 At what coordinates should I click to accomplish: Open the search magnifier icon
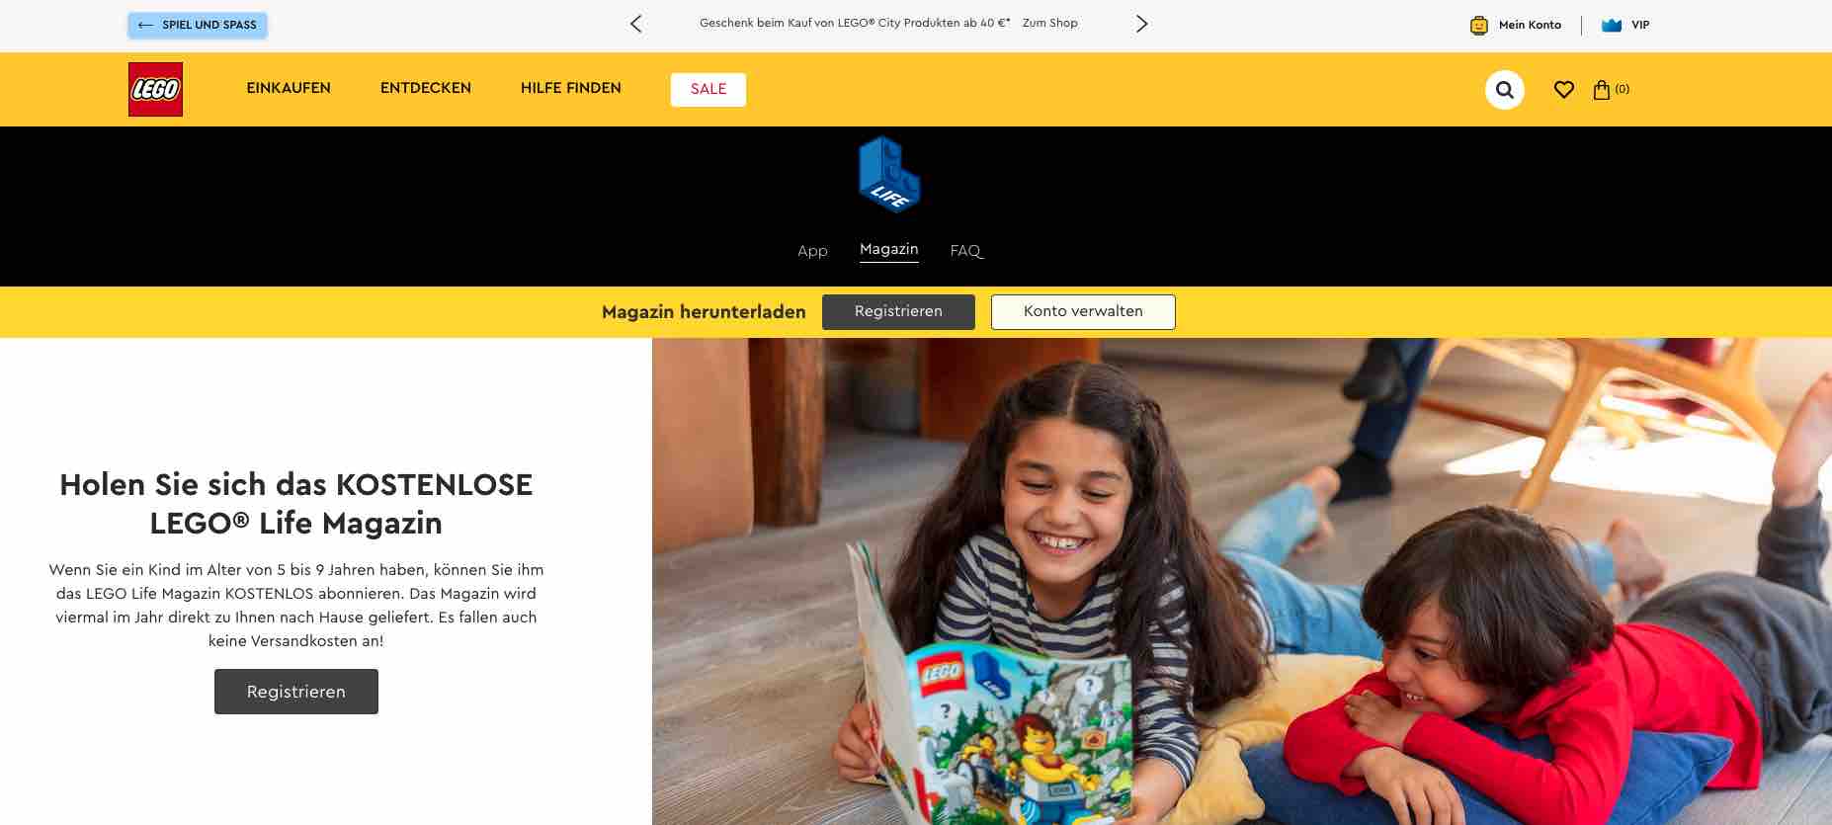click(1504, 90)
